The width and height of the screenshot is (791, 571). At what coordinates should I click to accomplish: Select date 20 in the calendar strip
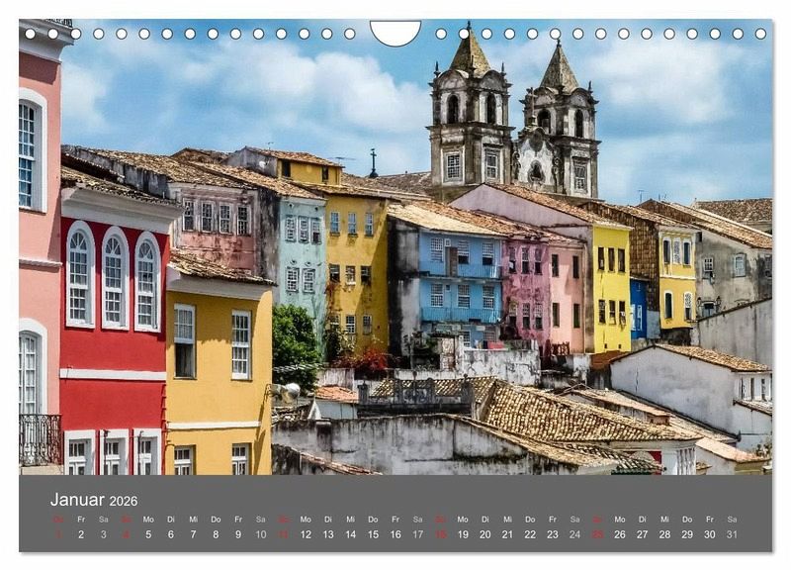point(485,534)
